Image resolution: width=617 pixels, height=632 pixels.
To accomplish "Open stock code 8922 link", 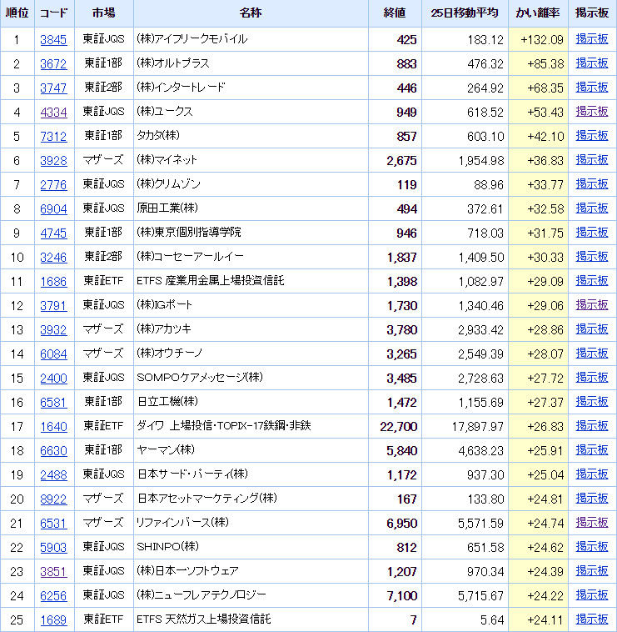I will (x=53, y=499).
